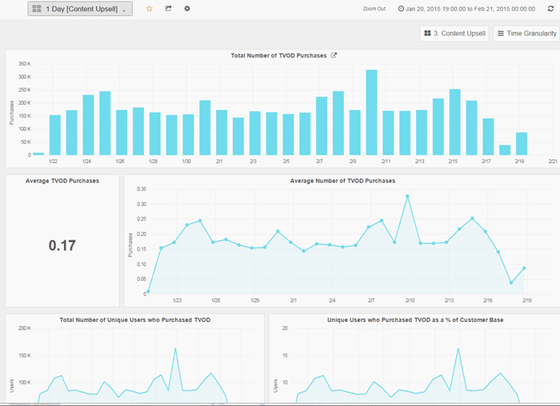Open the 3. Content Upsell selector
This screenshot has width=560, height=406.
(454, 34)
